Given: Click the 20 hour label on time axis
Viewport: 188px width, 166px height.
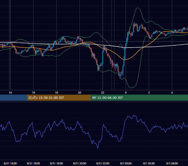Looking at the screenshot, I should 80,92.
